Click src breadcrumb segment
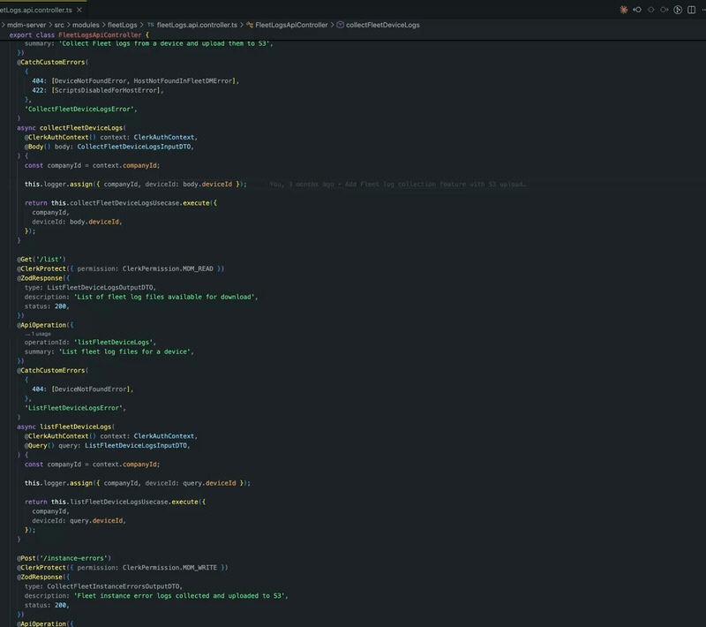The image size is (706, 627). pos(59,25)
